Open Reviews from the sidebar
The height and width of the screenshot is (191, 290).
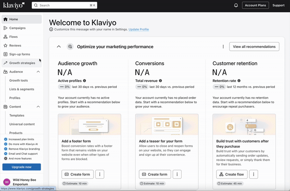point(22,46)
